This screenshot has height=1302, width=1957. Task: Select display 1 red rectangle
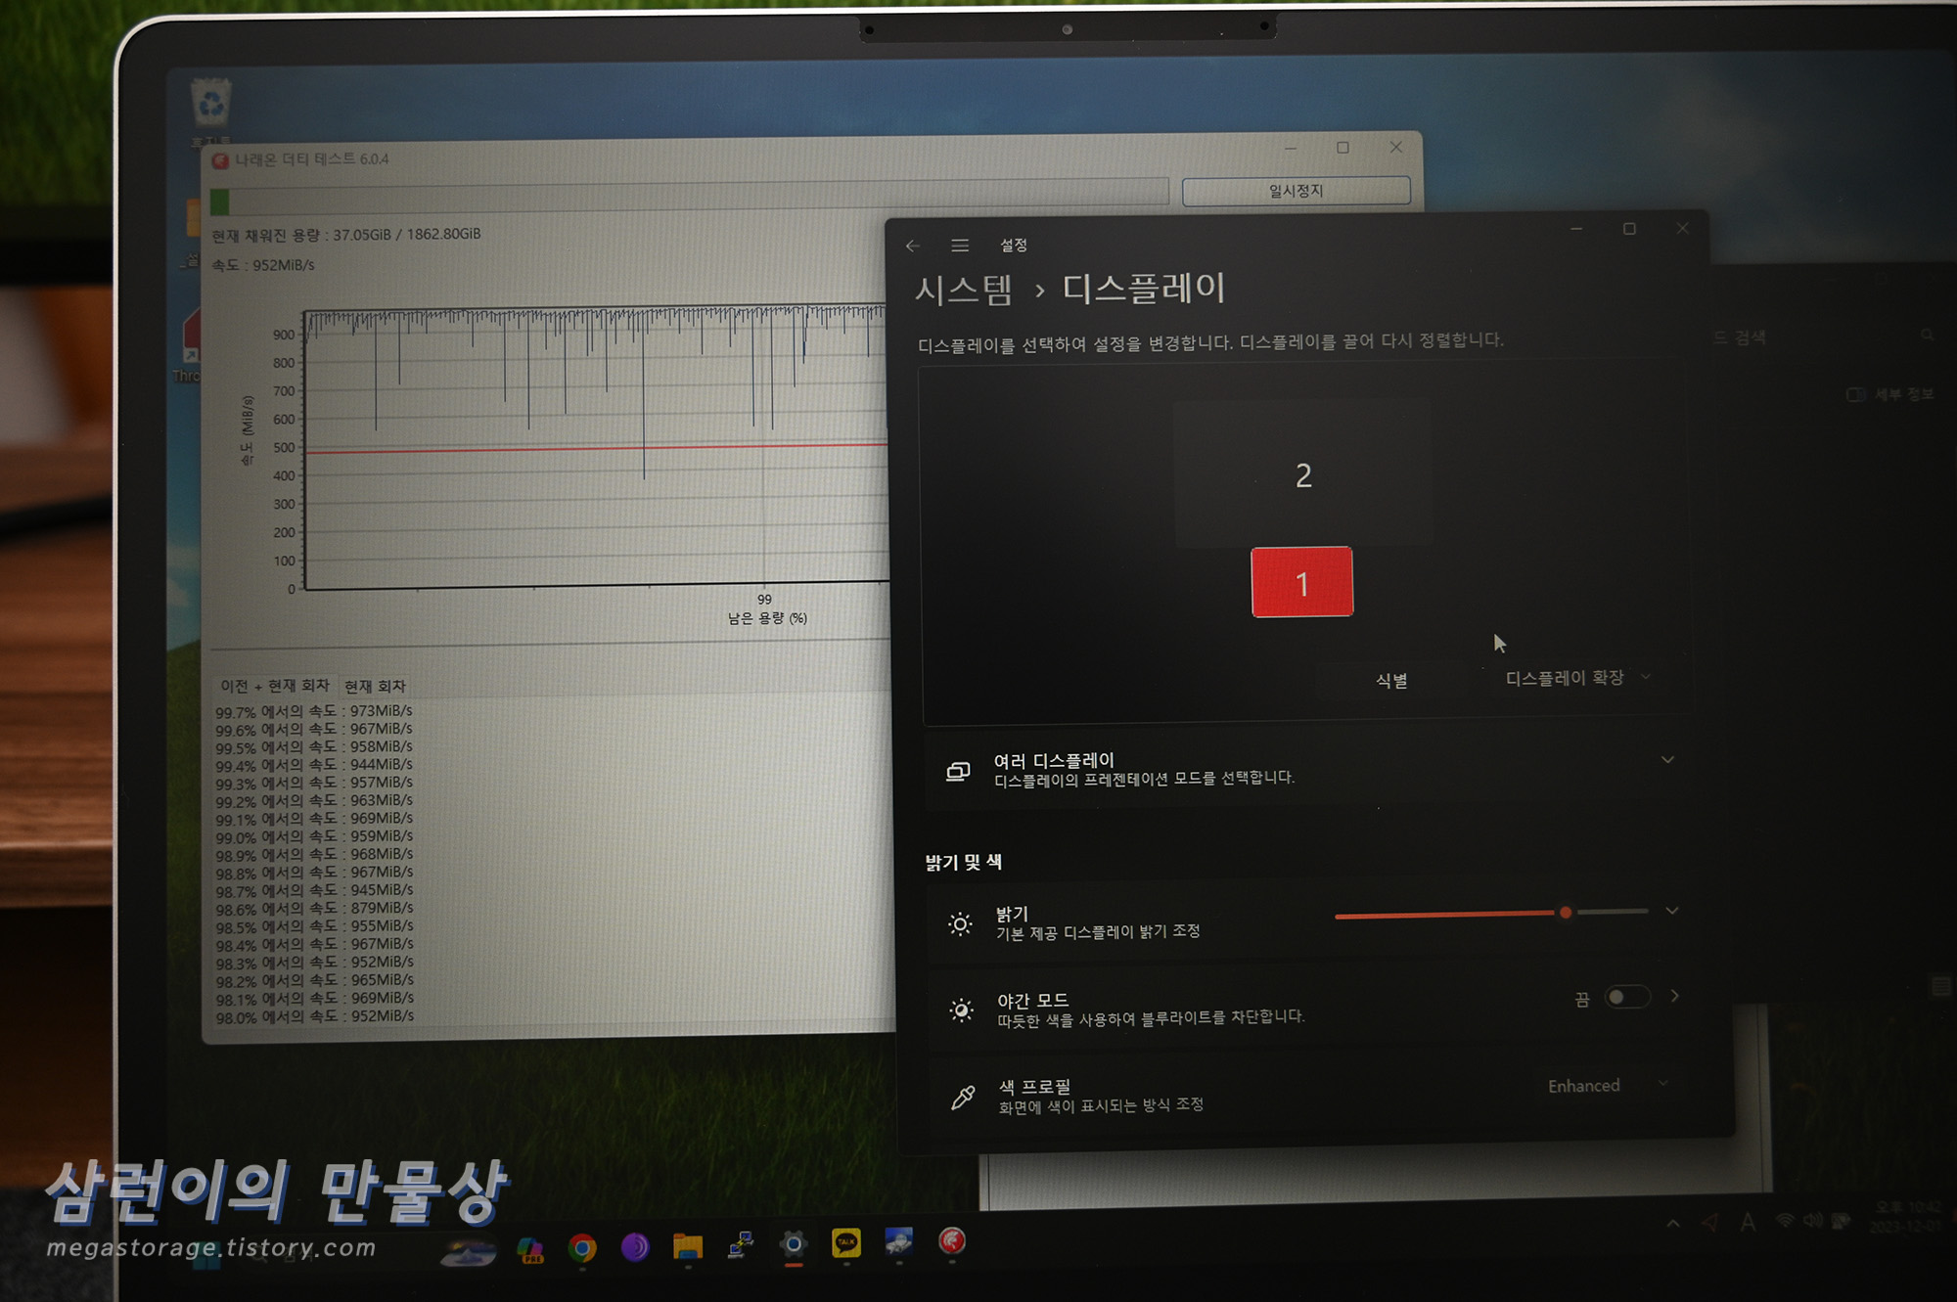pos(1301,583)
